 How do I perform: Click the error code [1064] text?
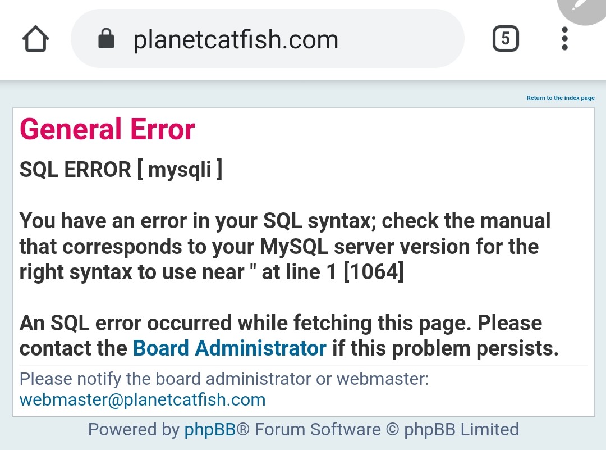[x=374, y=271]
